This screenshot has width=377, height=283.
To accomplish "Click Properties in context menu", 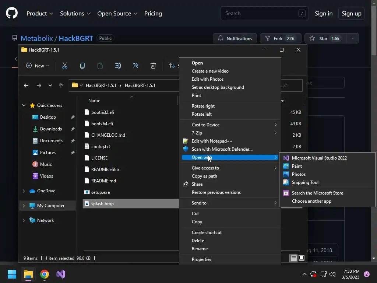I will tap(230, 260).
